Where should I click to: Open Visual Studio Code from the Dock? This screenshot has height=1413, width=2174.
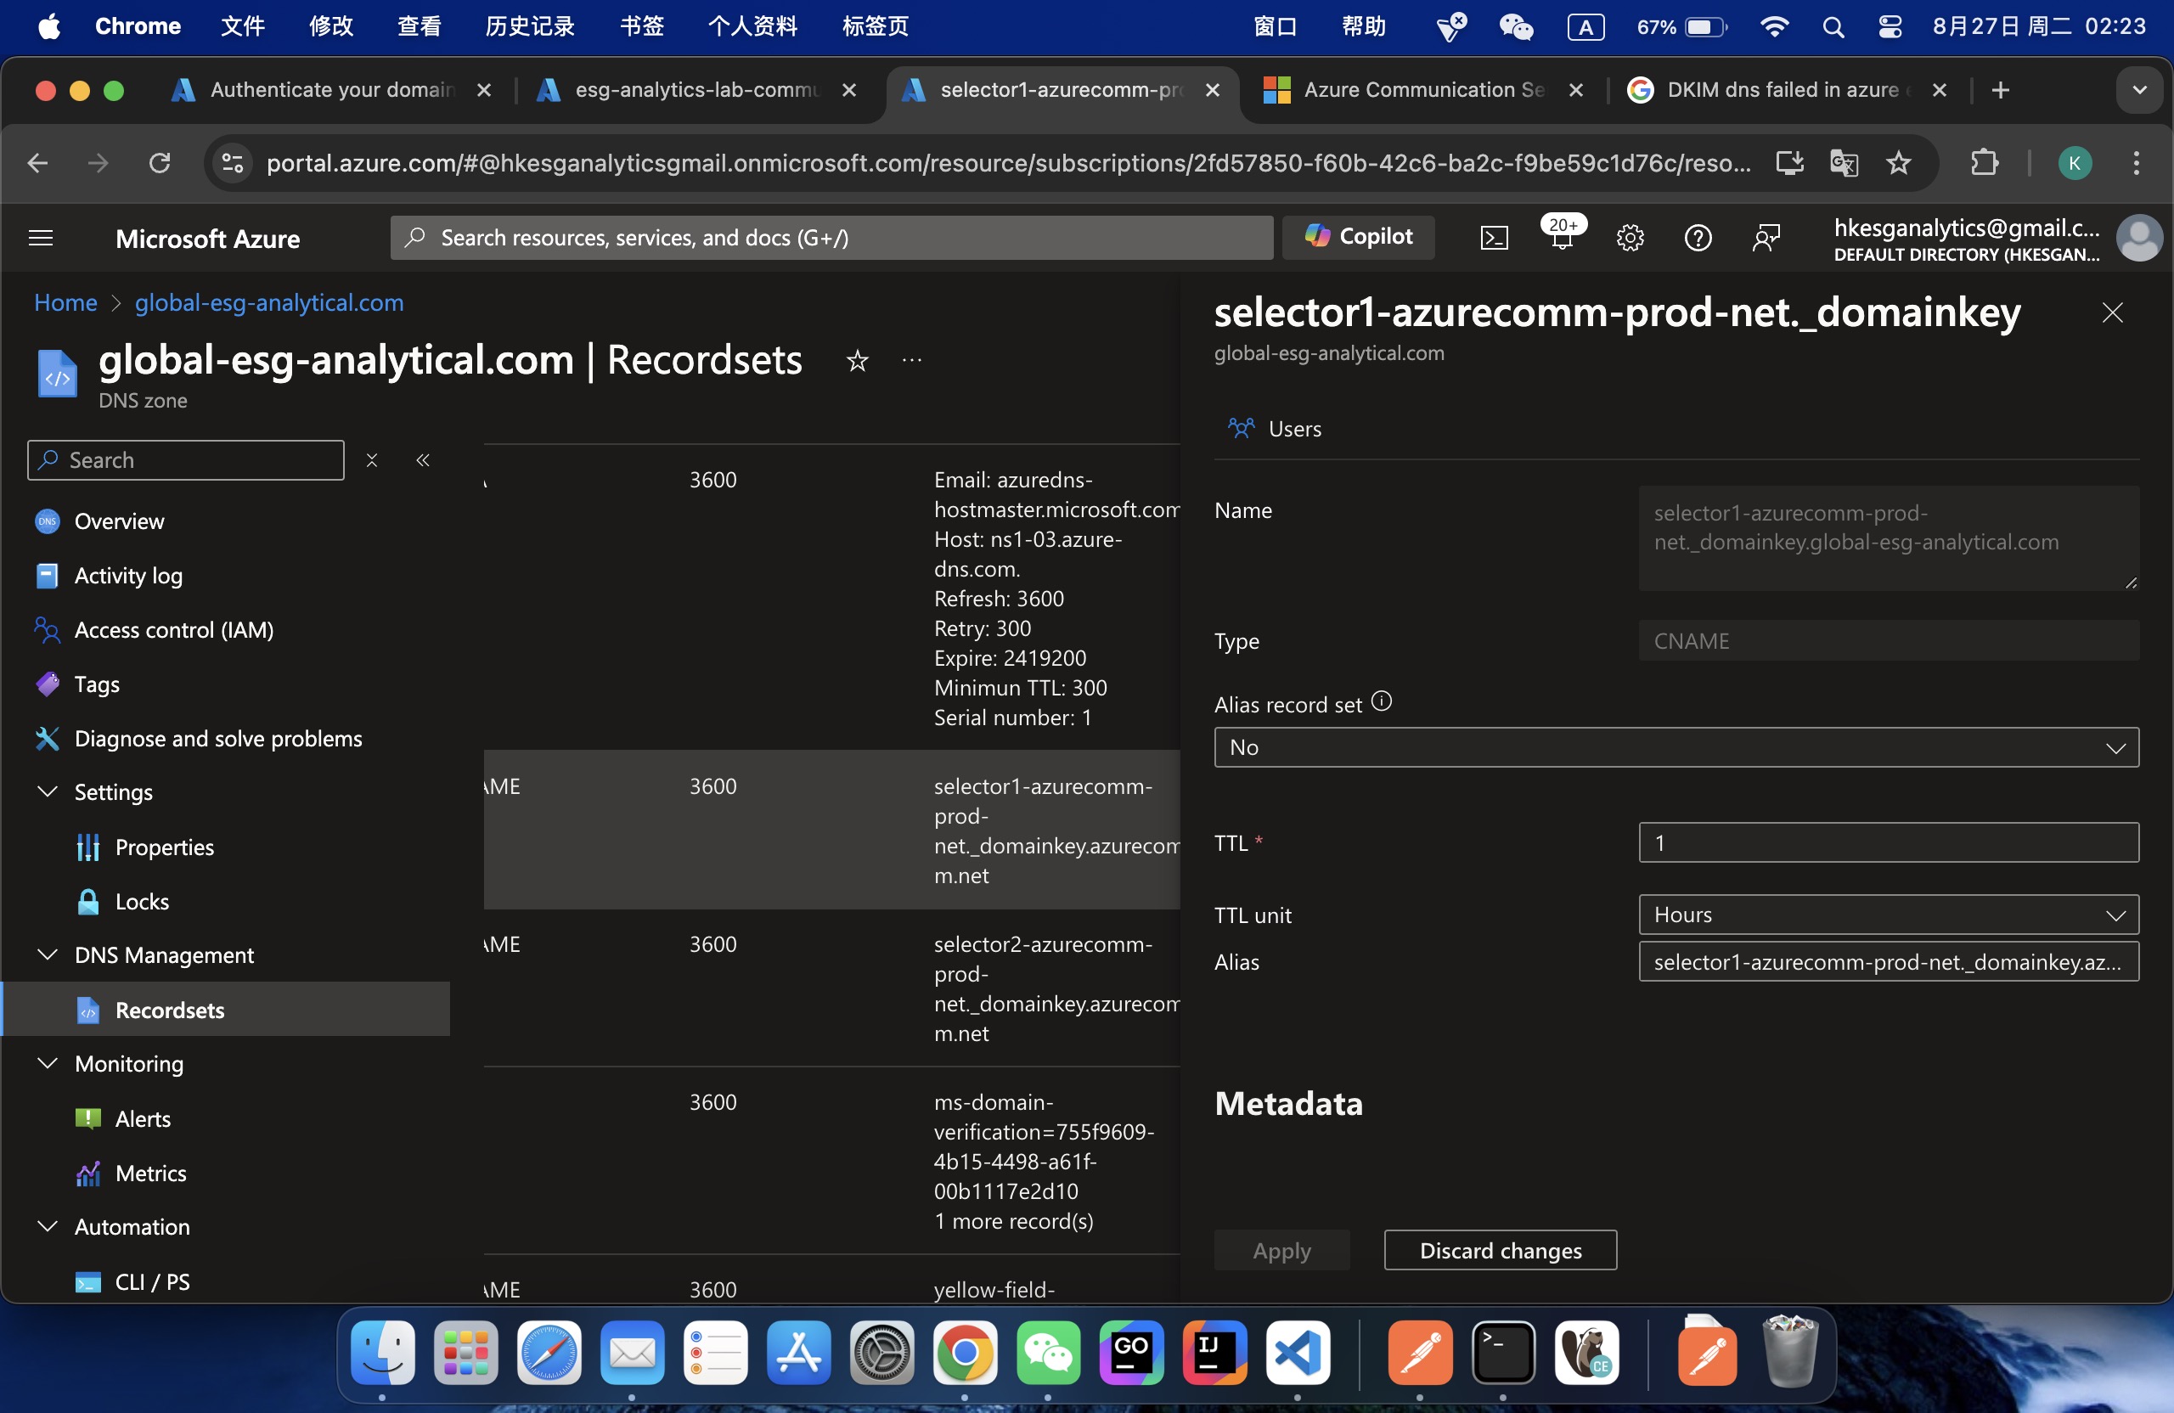pyautogui.click(x=1298, y=1353)
